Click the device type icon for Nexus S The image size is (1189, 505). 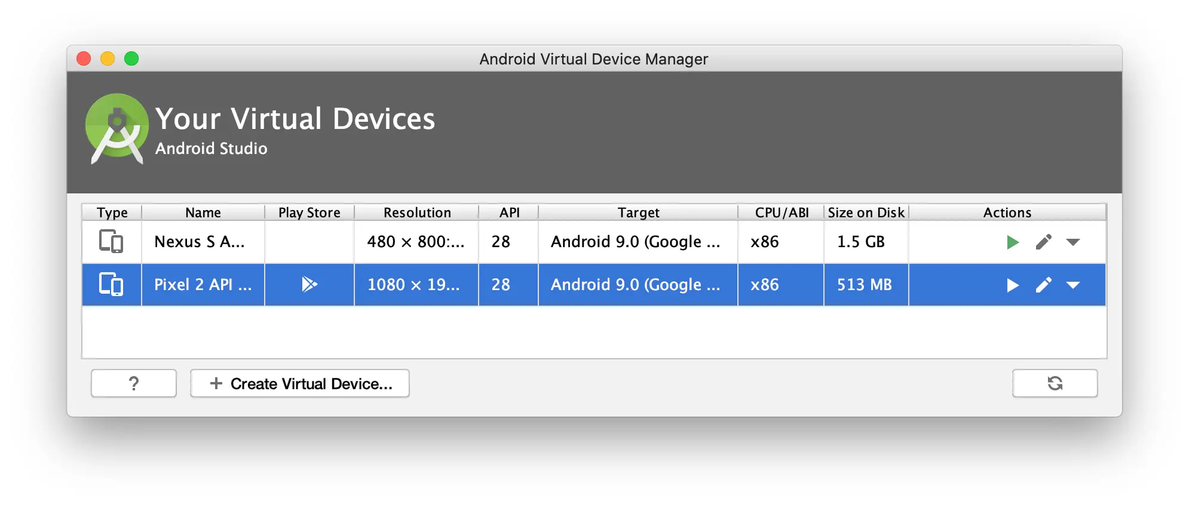[111, 242]
